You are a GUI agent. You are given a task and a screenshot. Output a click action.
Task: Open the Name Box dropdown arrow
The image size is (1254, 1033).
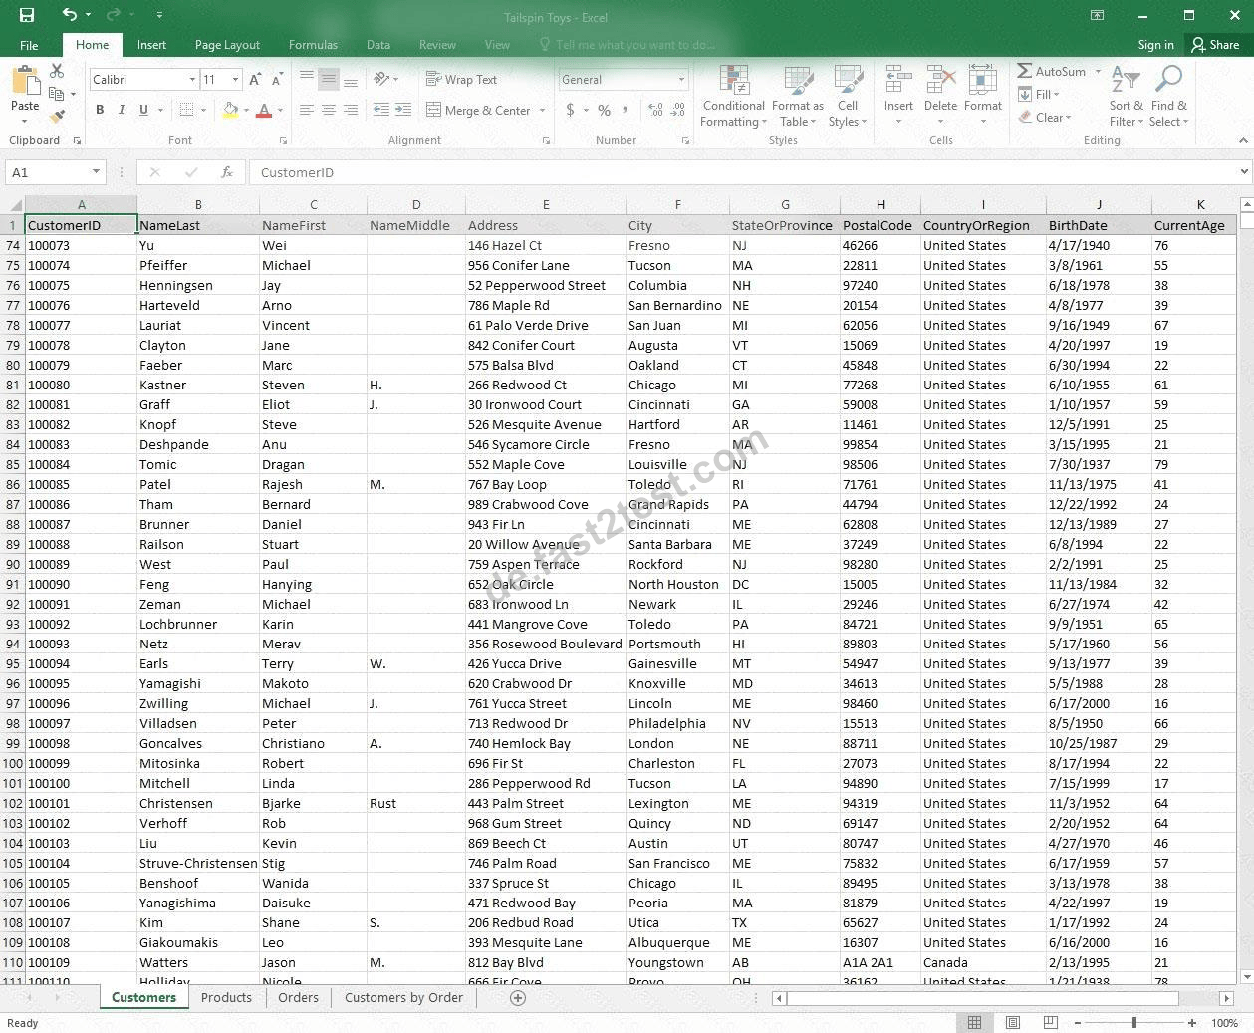(96, 172)
